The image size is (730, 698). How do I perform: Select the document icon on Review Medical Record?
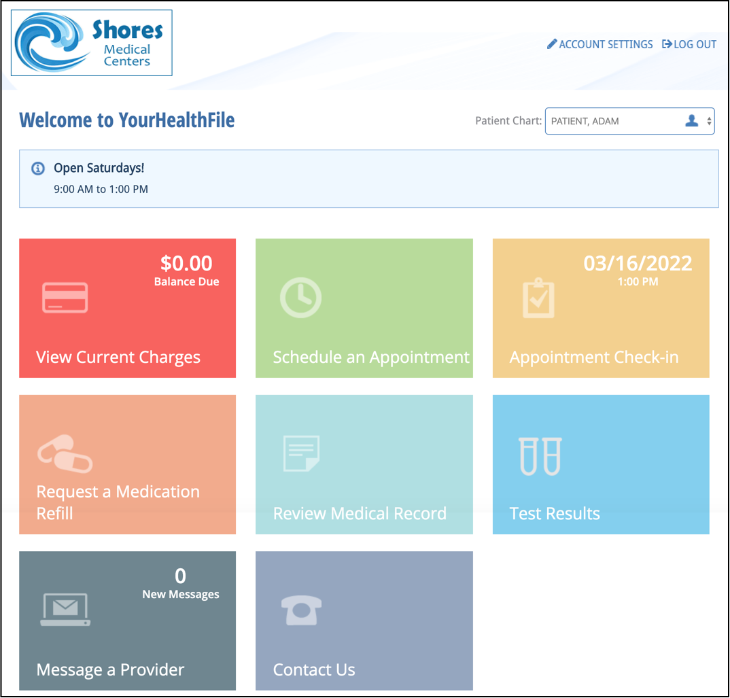(x=300, y=452)
